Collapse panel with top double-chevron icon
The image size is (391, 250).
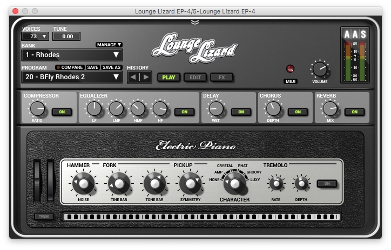tap(195, 23)
